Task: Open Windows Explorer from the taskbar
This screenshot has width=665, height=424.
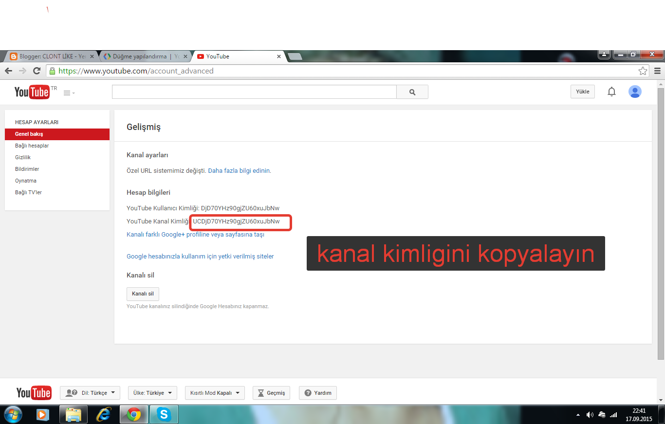Action: coord(74,414)
